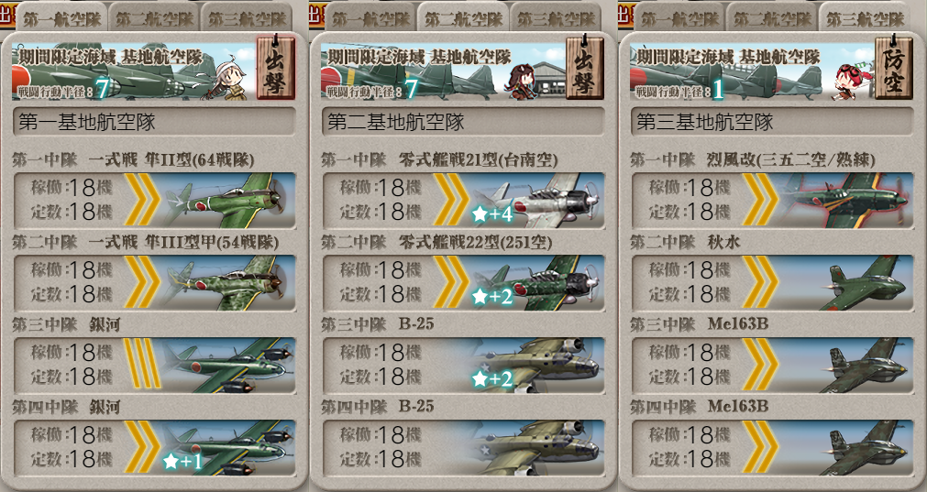Switch to the 第三航空隊 tab in left panel
This screenshot has width=927, height=492.
(248, 18)
